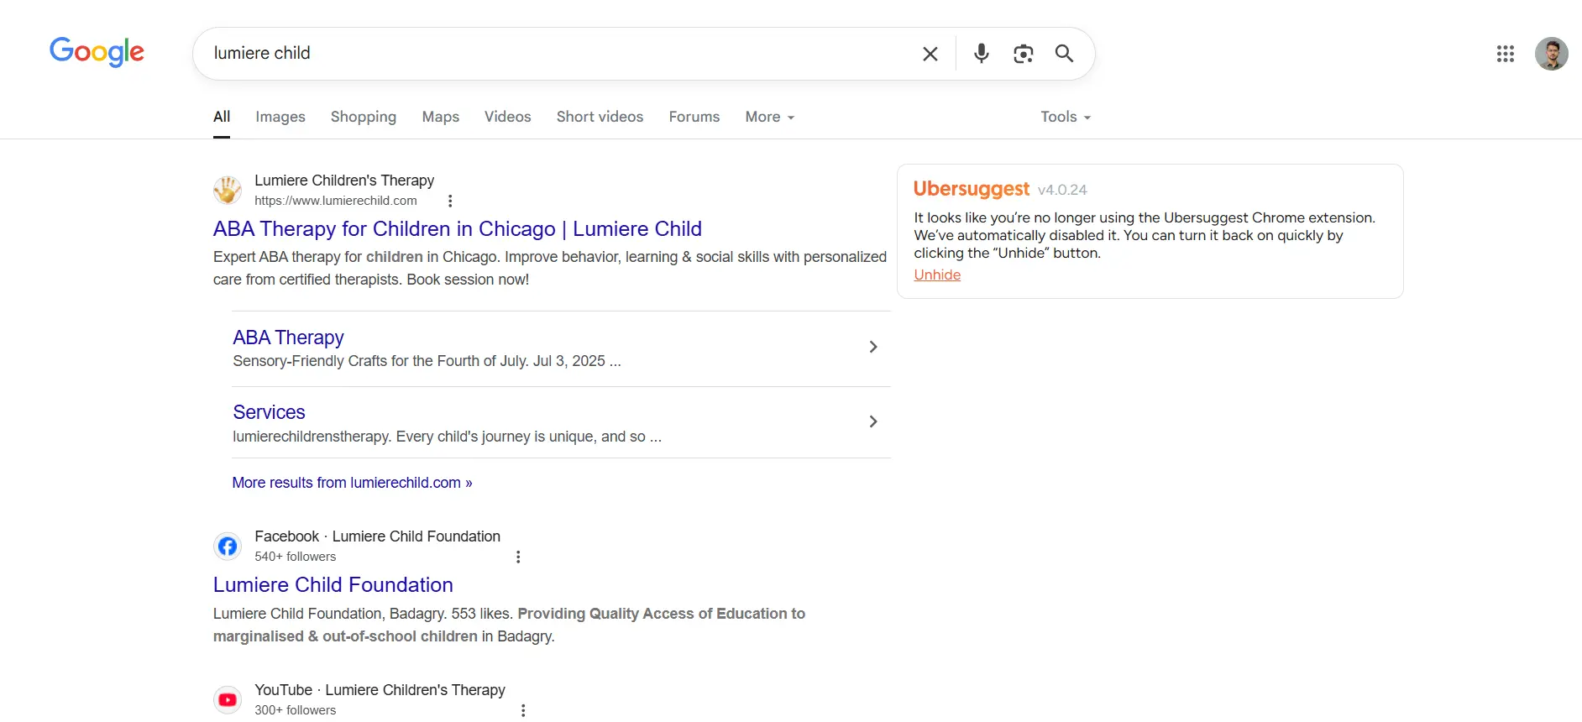Submit search using magnifying glass icon
This screenshot has height=722, width=1582.
point(1064,54)
